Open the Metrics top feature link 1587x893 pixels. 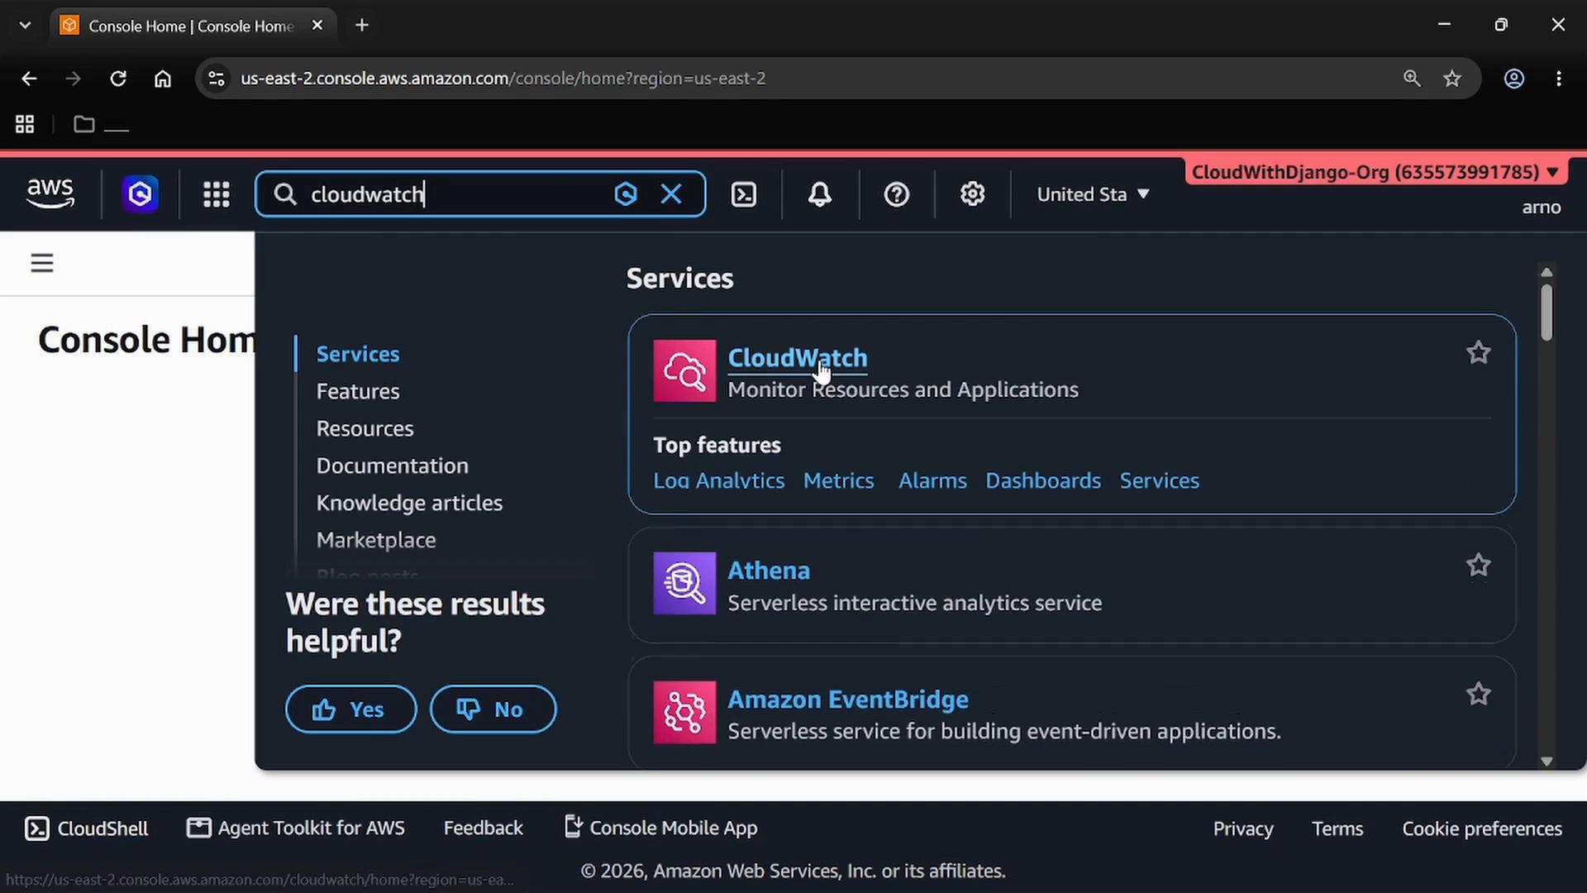point(838,481)
